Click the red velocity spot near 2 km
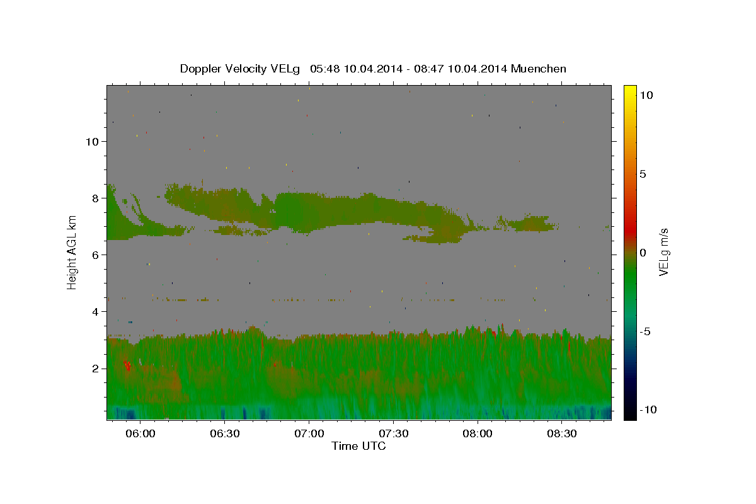The image size is (756, 504). (x=127, y=365)
